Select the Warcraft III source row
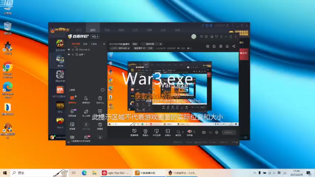The width and height of the screenshot is (315, 177). tap(87, 50)
